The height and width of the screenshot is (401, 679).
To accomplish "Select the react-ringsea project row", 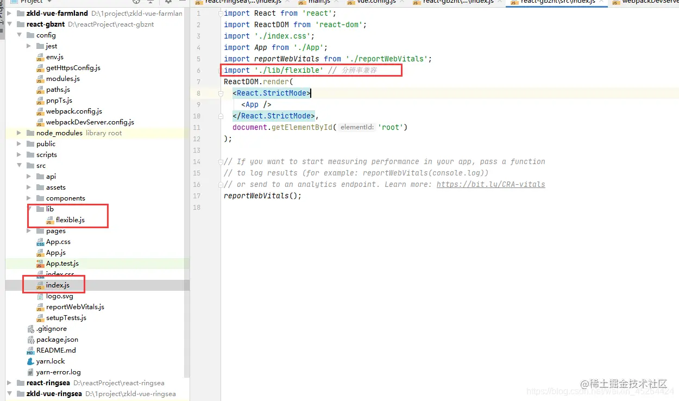I will tap(97, 383).
